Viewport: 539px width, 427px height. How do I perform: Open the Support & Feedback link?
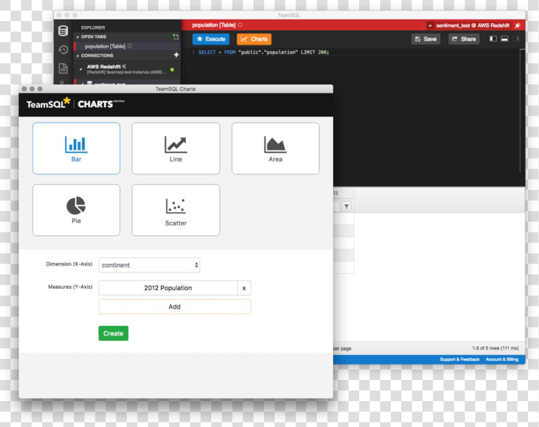click(459, 360)
